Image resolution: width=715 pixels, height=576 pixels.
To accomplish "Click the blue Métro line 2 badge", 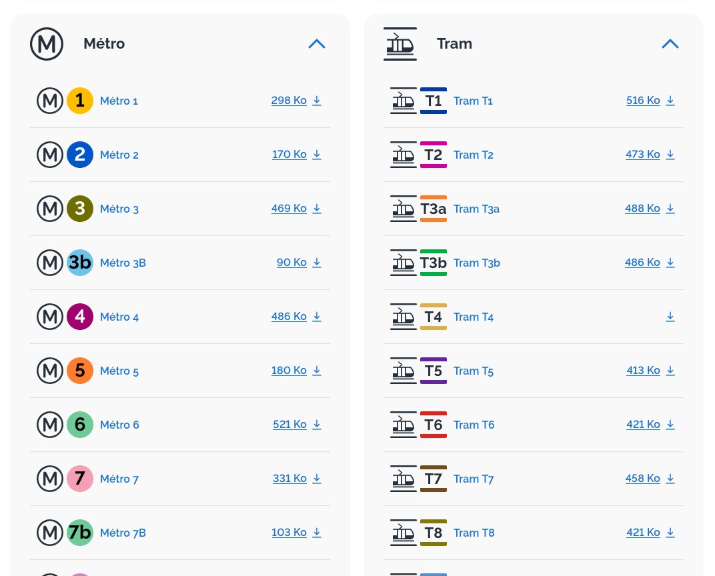I will [80, 155].
